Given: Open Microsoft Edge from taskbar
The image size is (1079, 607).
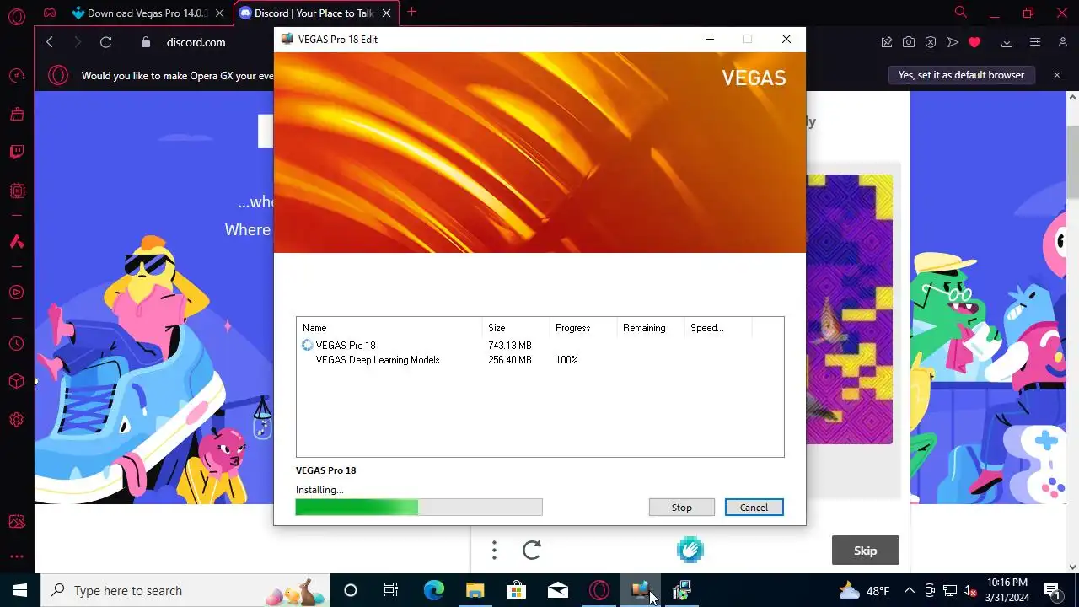Looking at the screenshot, I should (433, 590).
